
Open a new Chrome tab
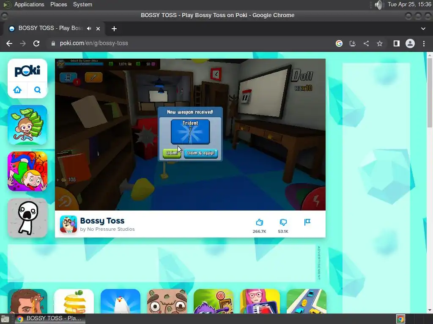[x=114, y=28]
